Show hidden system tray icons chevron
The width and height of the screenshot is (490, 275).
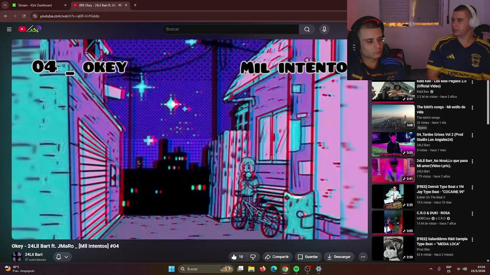click(431, 269)
